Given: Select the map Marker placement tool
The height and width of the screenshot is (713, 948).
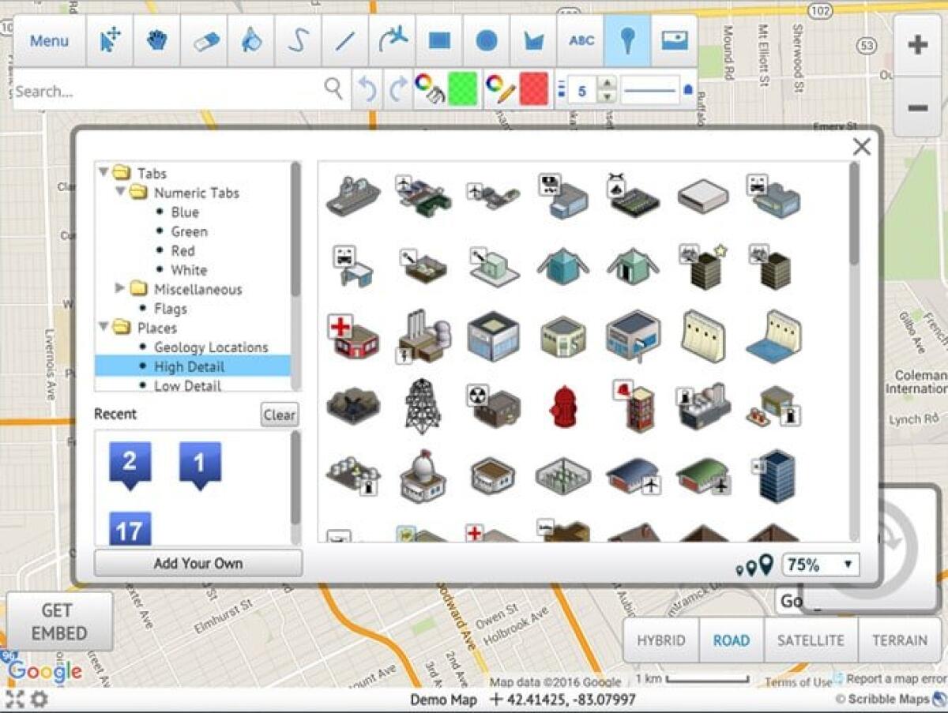Looking at the screenshot, I should pyautogui.click(x=628, y=39).
